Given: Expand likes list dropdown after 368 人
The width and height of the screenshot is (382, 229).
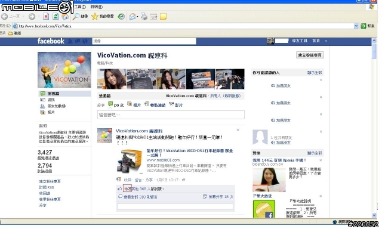Looking at the screenshot, I should pyautogui.click(x=163, y=189).
